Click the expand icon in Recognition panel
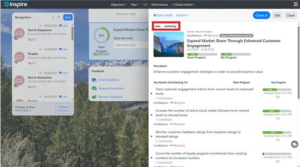 [x=53, y=17]
